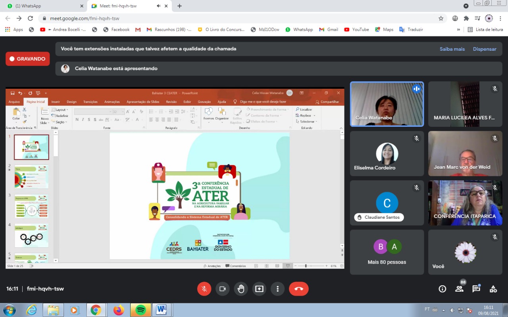Screen dimensions: 508x317
Task: Turn camera on or off
Action: pyautogui.click(x=223, y=289)
